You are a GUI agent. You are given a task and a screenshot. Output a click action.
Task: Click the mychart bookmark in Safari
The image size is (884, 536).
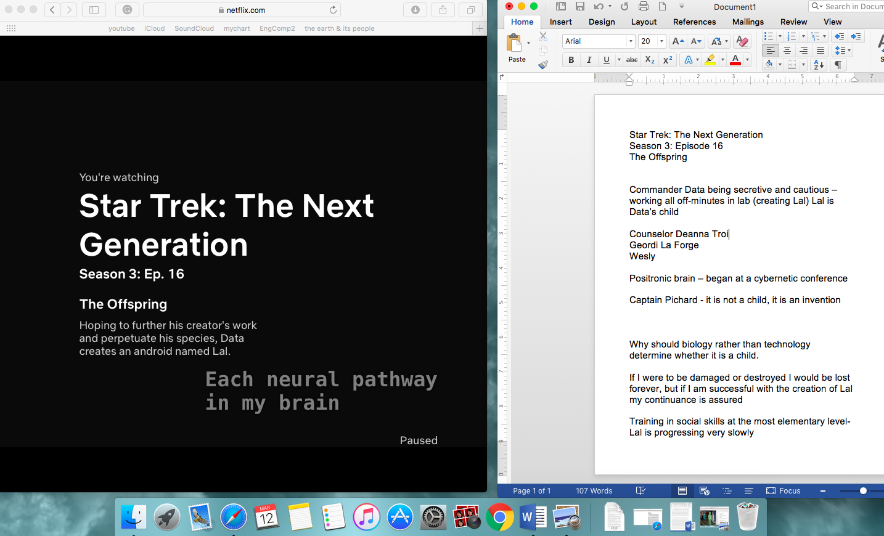tap(237, 28)
